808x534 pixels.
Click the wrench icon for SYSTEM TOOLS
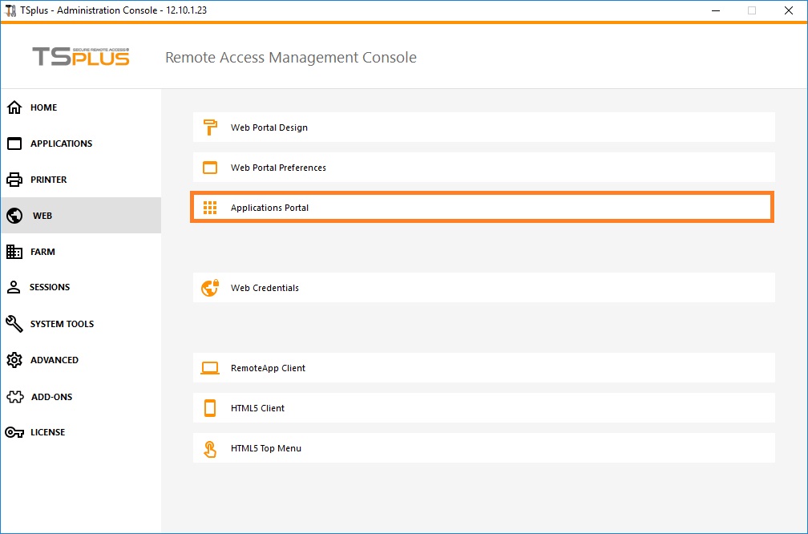[14, 324]
